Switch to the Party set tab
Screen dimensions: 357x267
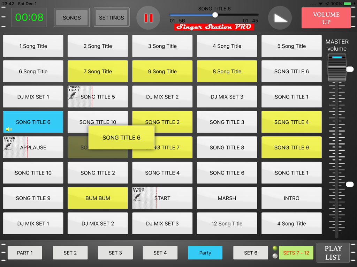(205, 253)
